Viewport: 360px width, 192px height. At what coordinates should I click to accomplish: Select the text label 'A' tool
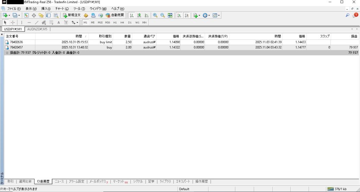coord(59,23)
